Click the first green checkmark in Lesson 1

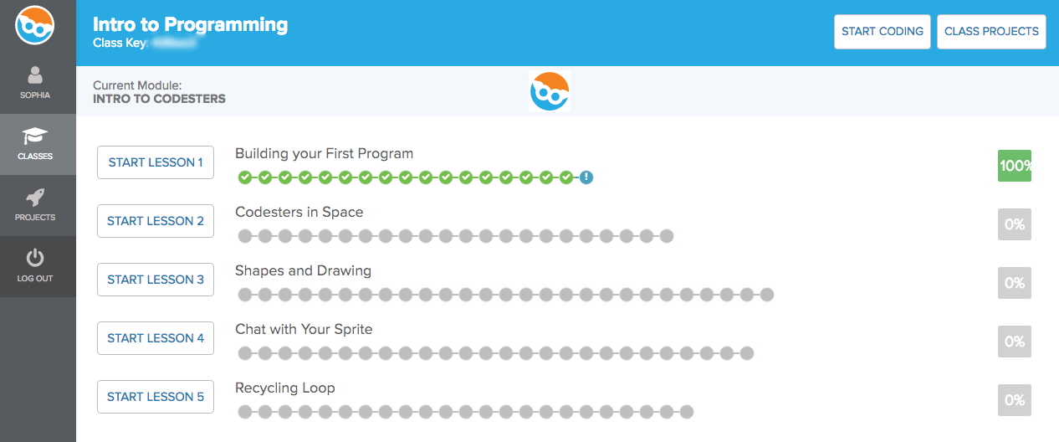(245, 177)
